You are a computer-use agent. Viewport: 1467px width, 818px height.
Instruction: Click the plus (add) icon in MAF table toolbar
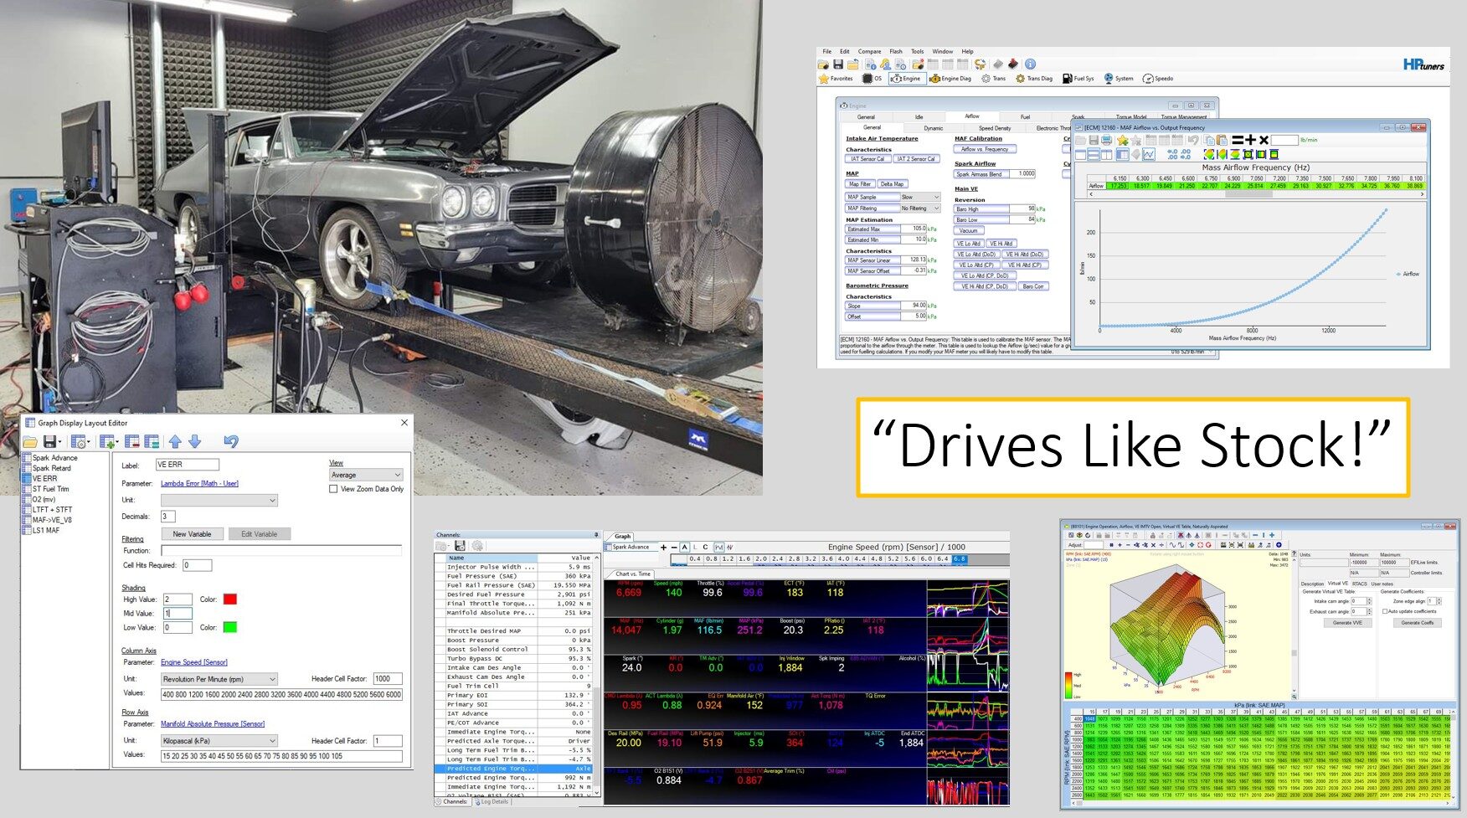(x=1250, y=140)
